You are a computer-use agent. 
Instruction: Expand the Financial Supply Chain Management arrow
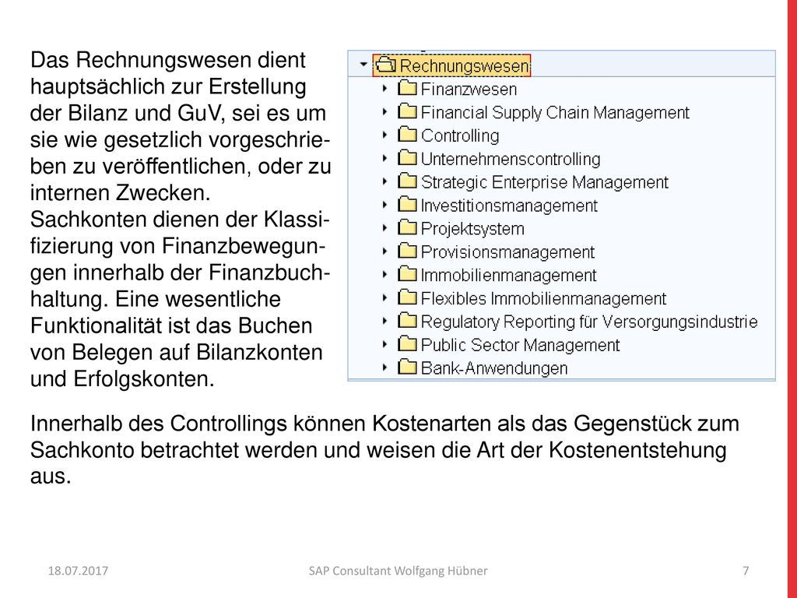click(x=384, y=112)
